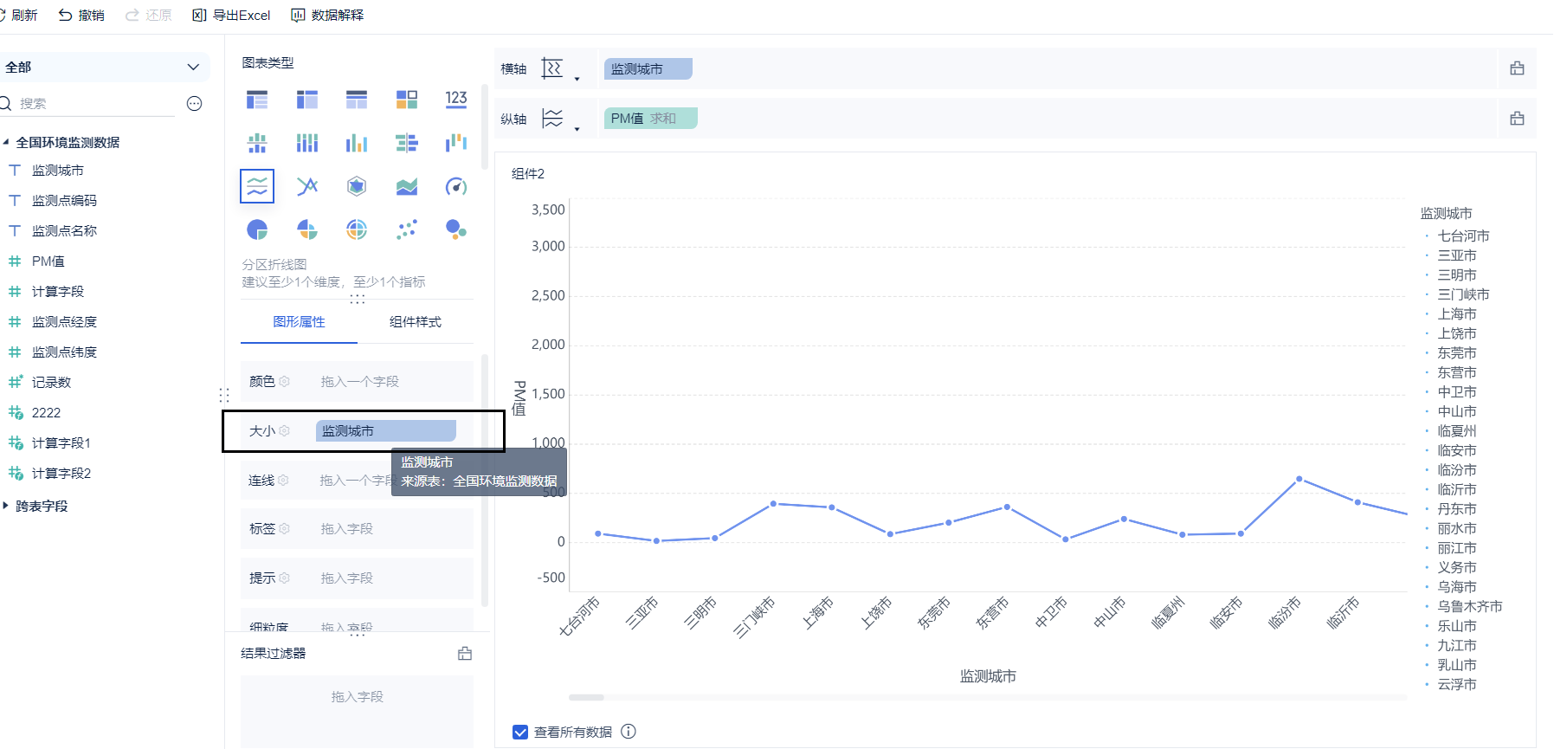Select the bubble chart type
This screenshot has height=749, width=1554.
[456, 229]
